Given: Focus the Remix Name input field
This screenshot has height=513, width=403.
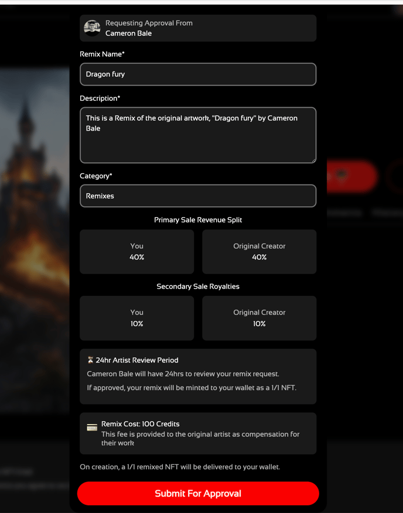Looking at the screenshot, I should point(198,74).
